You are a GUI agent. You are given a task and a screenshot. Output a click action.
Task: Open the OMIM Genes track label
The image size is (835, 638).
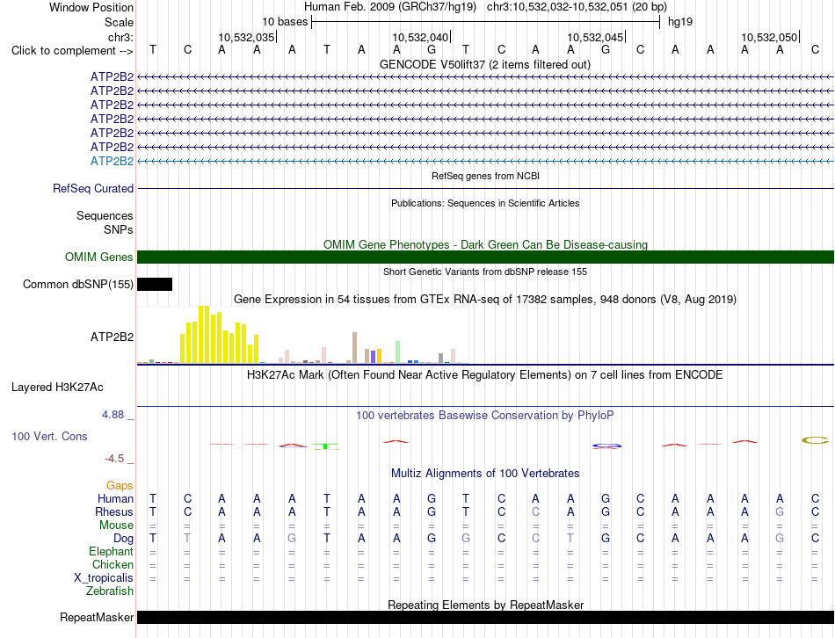(99, 257)
